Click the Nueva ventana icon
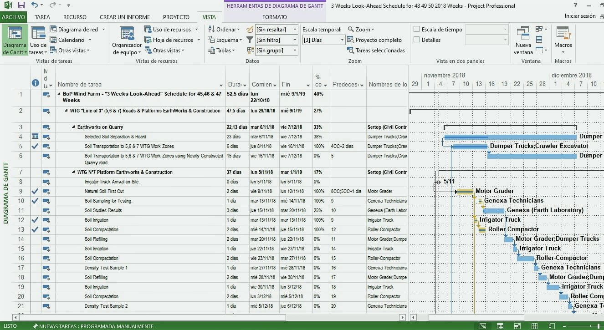Screen dimensions: 604x330 pyautogui.click(x=523, y=35)
